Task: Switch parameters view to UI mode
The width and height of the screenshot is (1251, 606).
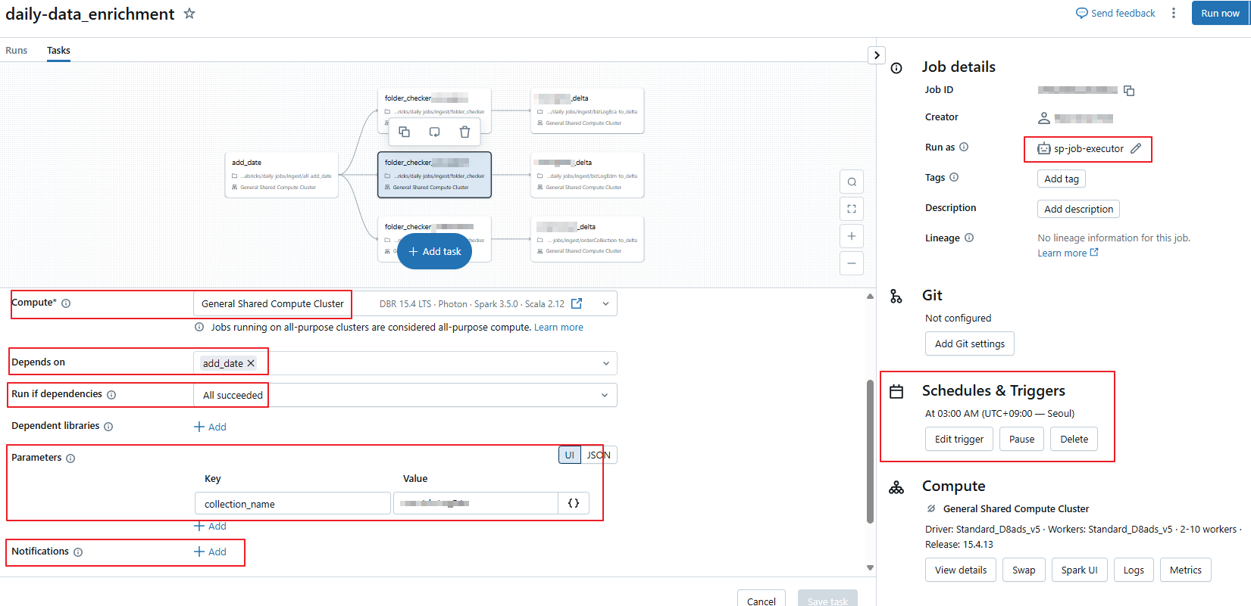Action: pos(570,455)
